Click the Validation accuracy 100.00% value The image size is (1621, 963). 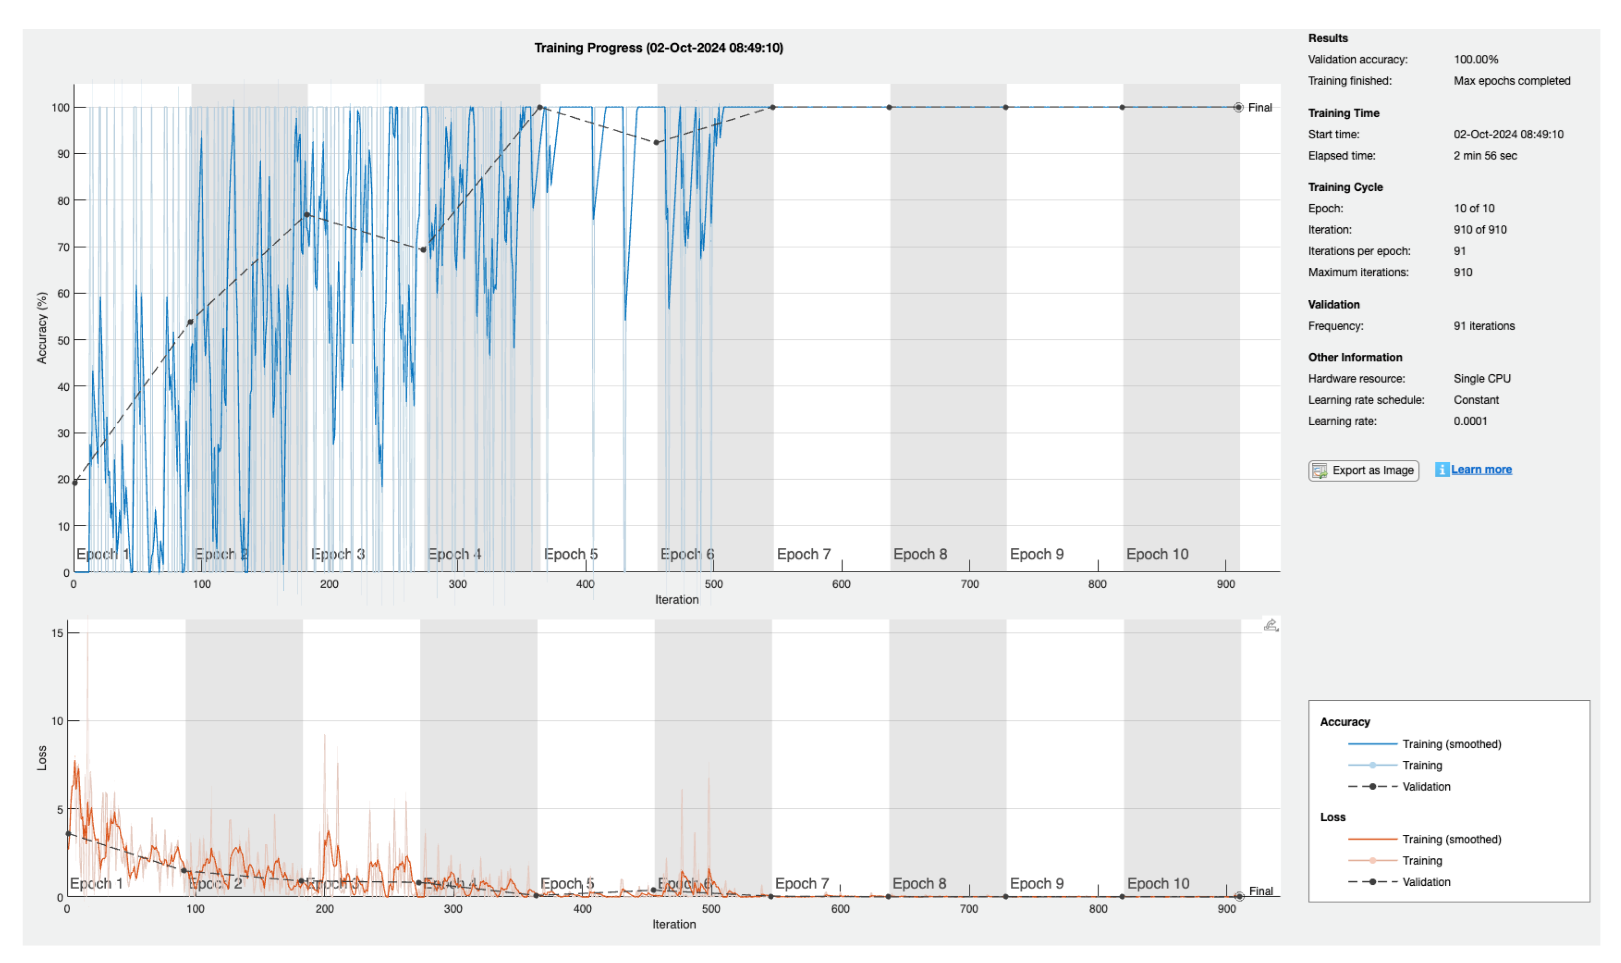(x=1476, y=60)
